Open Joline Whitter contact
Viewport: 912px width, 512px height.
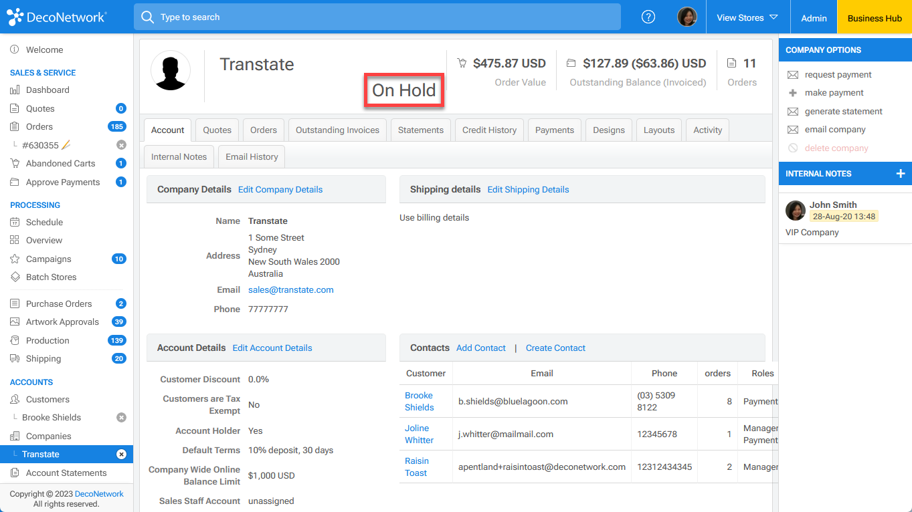pyautogui.click(x=419, y=434)
